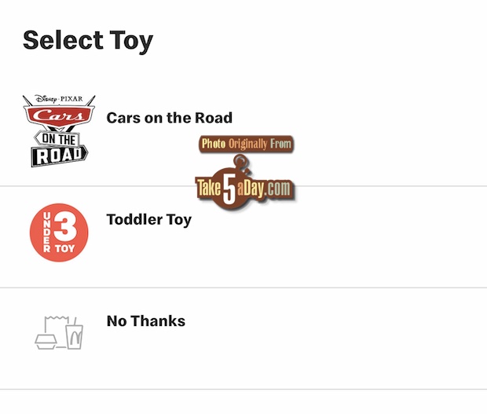The height and width of the screenshot is (414, 487).
Task: Click the grey meal outline icon
Action: 59,332
